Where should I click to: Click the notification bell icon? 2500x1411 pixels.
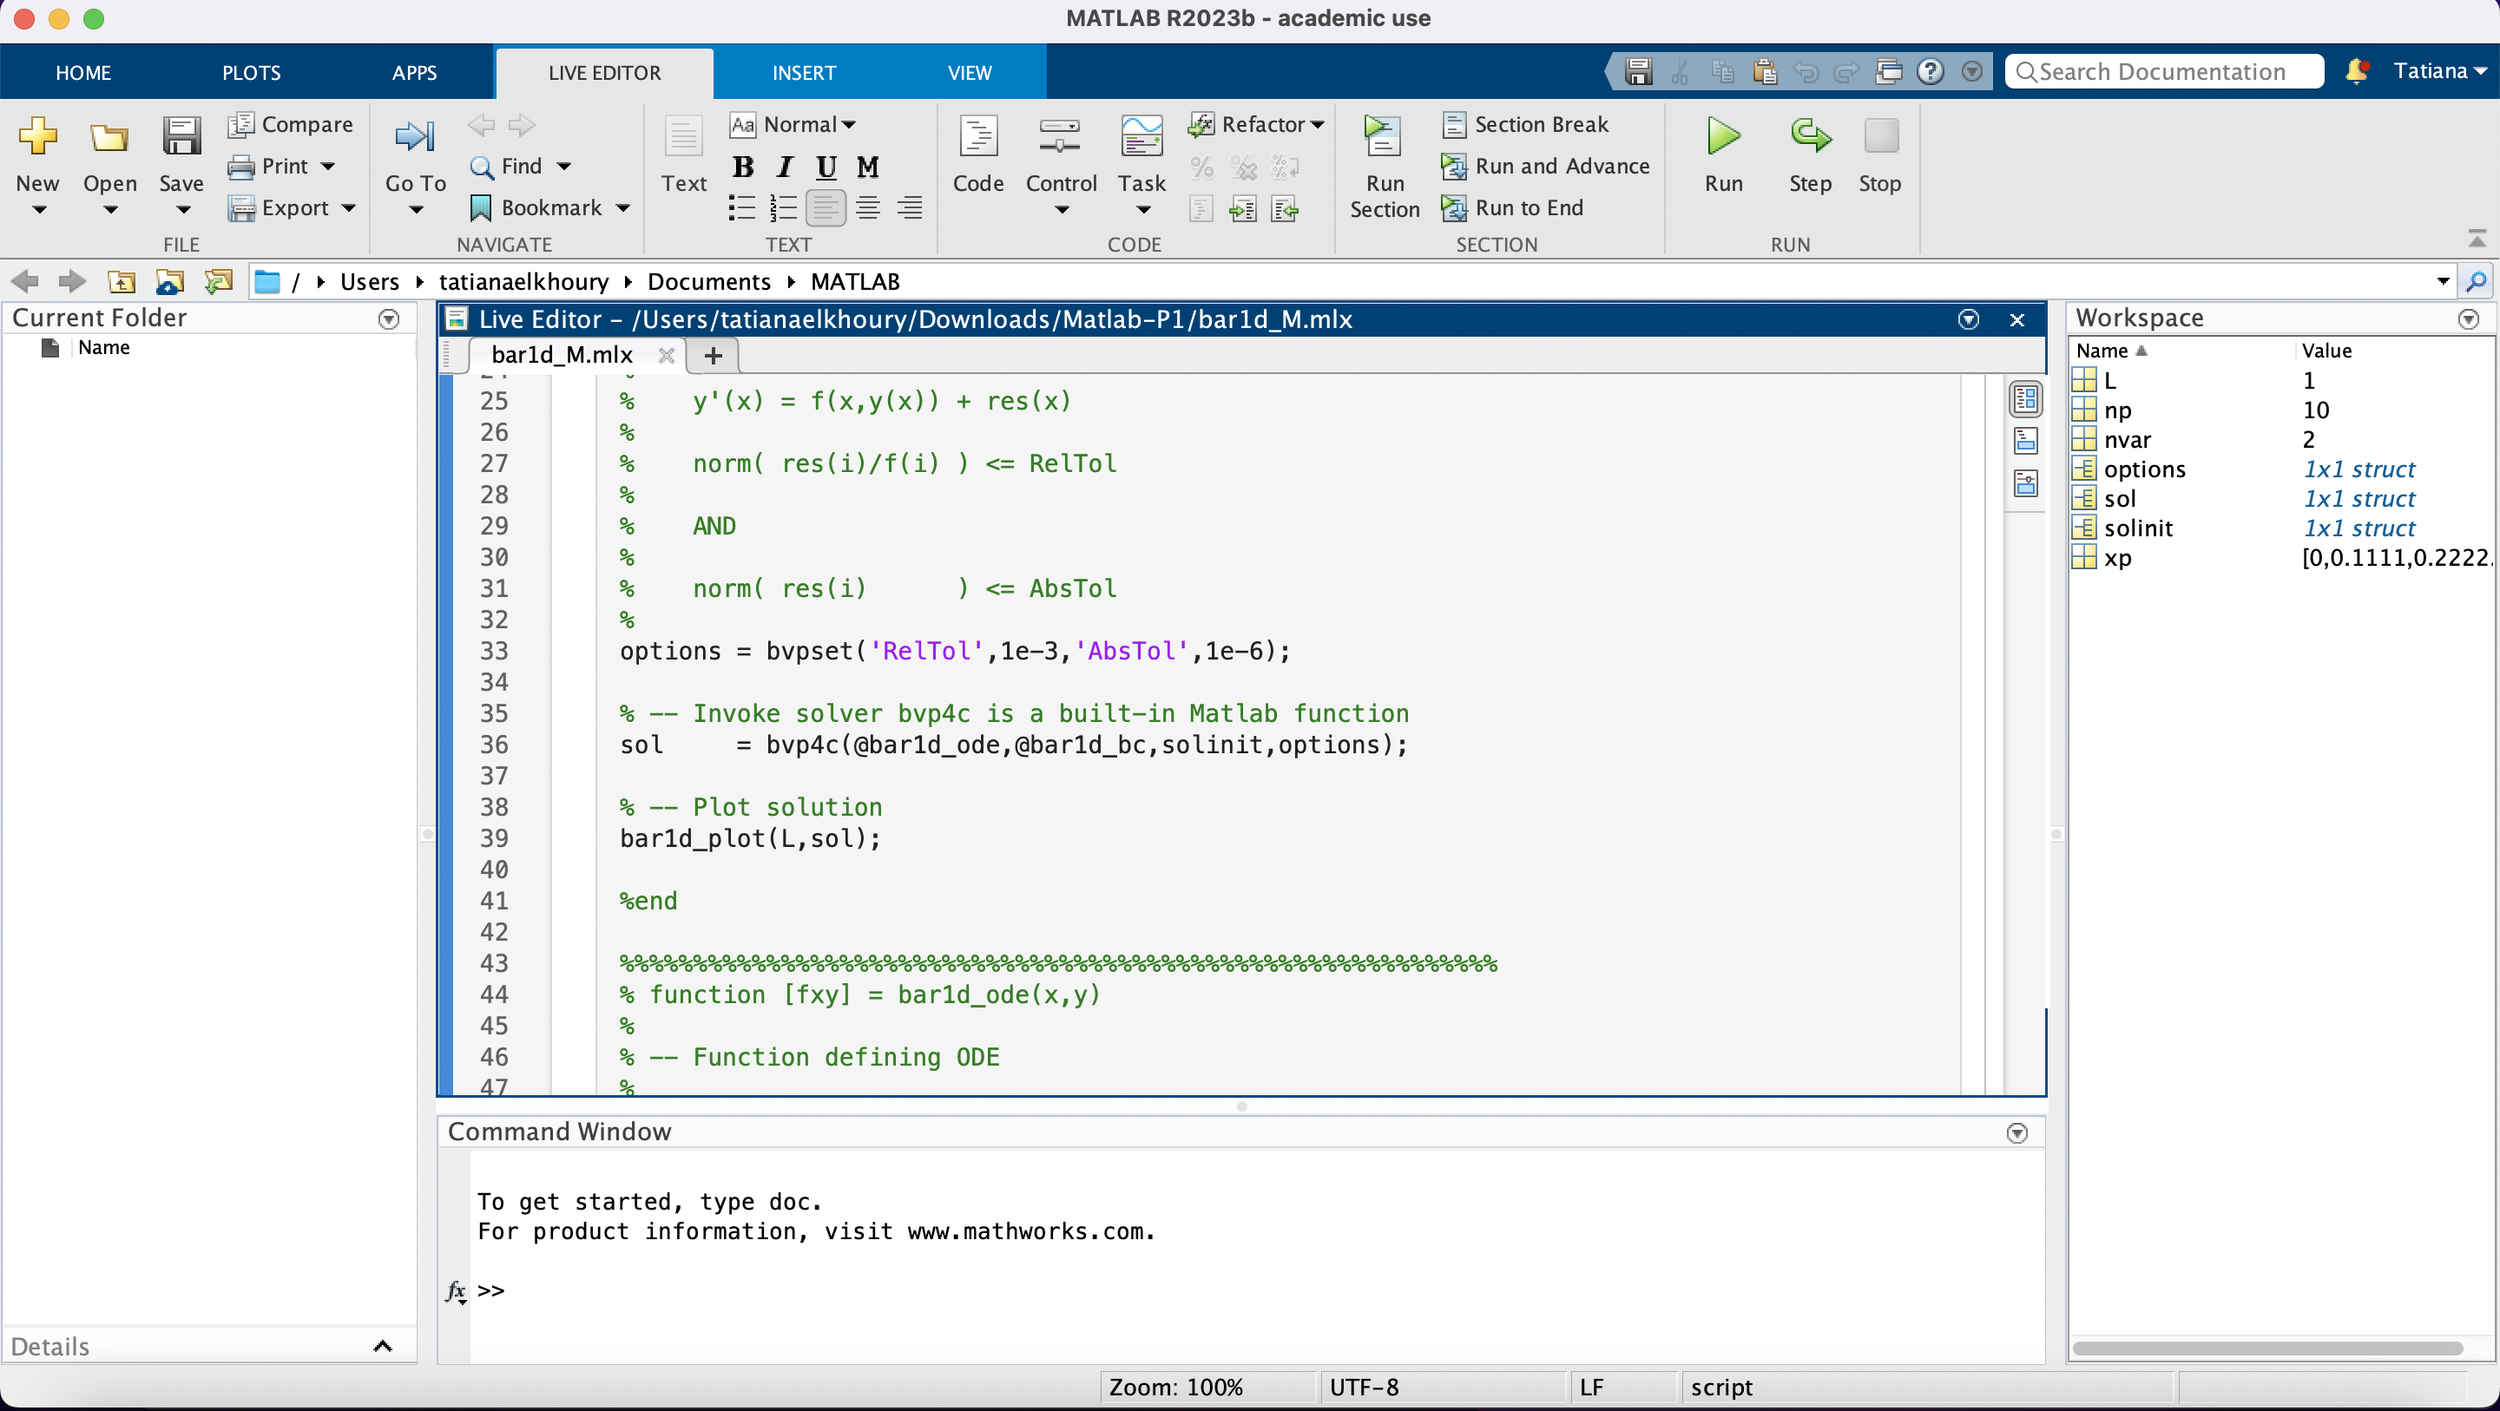click(2355, 71)
